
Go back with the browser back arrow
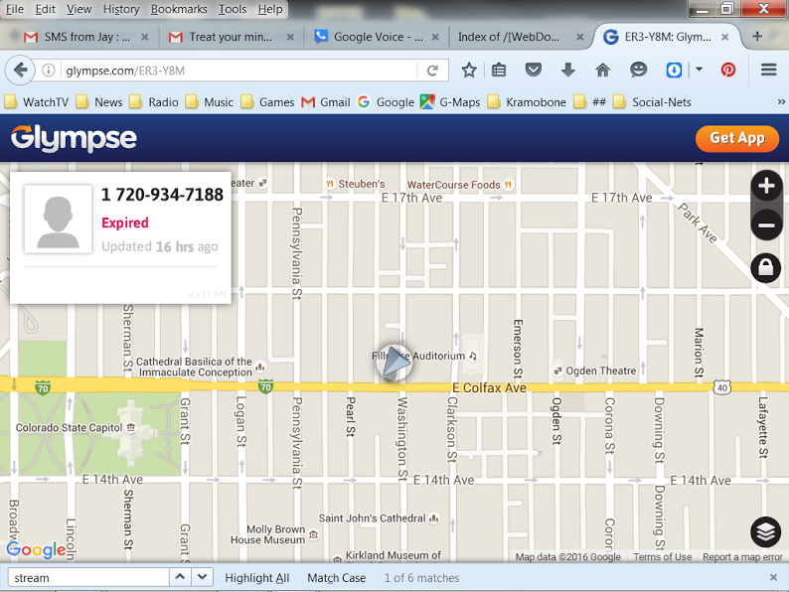pyautogui.click(x=20, y=70)
